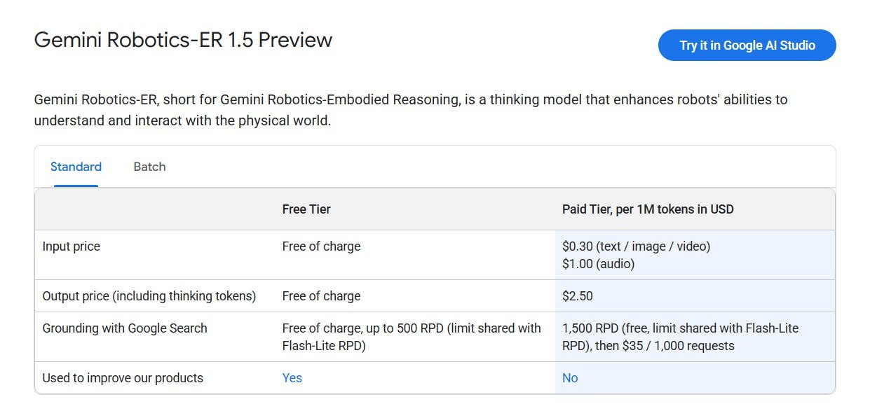Click the Input price row label
This screenshot has width=870, height=418.
(72, 246)
